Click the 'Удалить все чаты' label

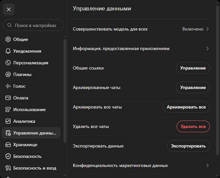(x=91, y=126)
